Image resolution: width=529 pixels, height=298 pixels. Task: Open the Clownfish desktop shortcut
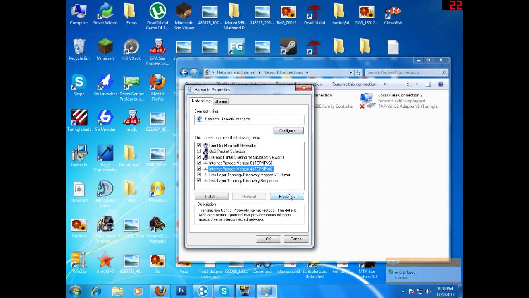pos(393,14)
